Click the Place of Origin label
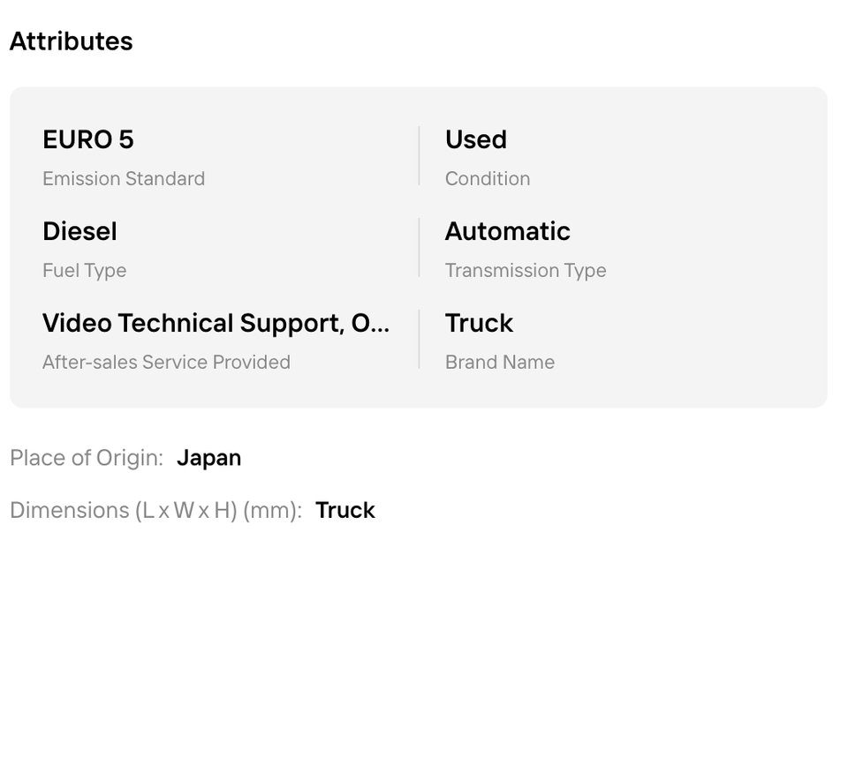Viewport: 848px width, 757px height. pos(87,458)
